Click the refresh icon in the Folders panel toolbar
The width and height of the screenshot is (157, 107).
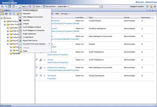click(x=10, y=14)
